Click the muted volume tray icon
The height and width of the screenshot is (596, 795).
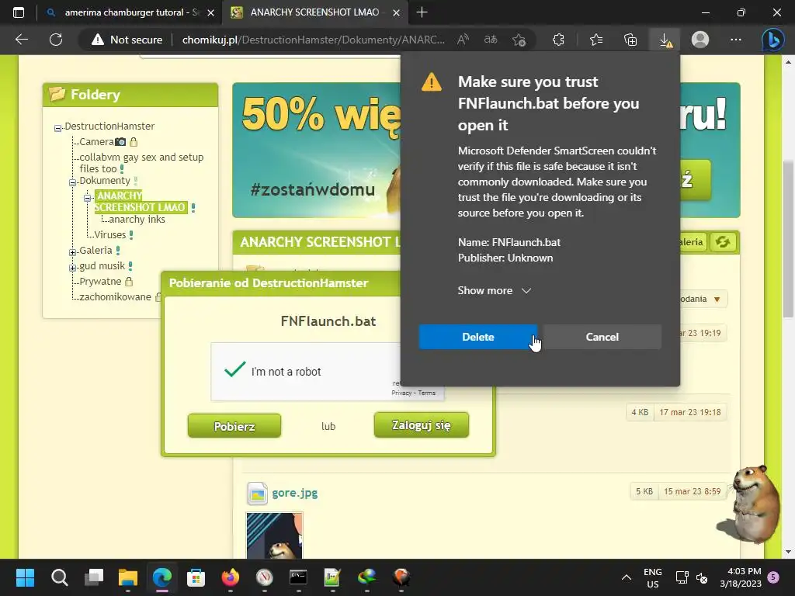[x=702, y=577]
